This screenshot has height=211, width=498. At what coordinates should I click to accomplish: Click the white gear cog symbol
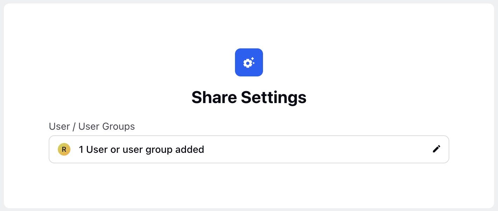[x=247, y=63]
